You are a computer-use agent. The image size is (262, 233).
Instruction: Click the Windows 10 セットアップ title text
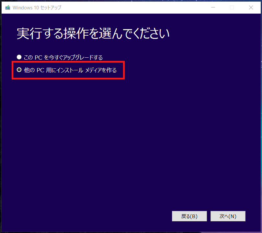pyautogui.click(x=37, y=7)
